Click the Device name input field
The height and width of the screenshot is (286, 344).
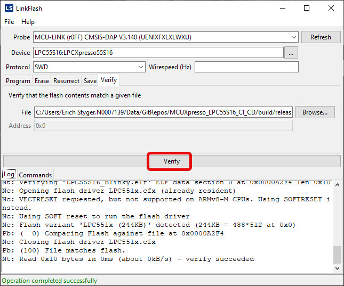tap(158, 53)
